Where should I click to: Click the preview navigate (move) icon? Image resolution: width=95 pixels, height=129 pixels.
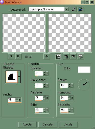[x=47, y=56]
